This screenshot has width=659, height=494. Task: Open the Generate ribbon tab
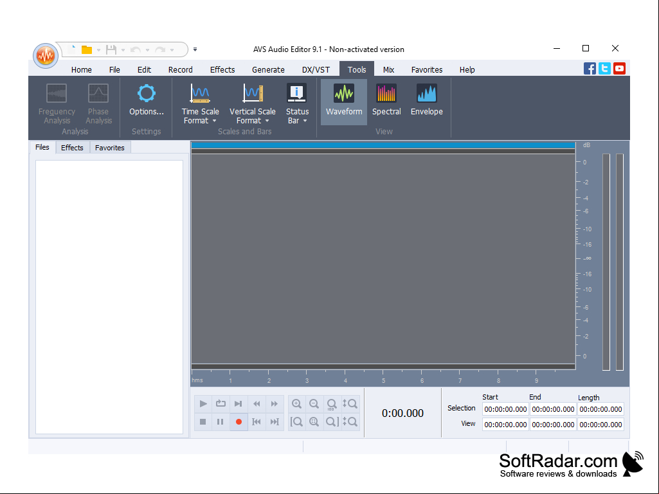(268, 70)
